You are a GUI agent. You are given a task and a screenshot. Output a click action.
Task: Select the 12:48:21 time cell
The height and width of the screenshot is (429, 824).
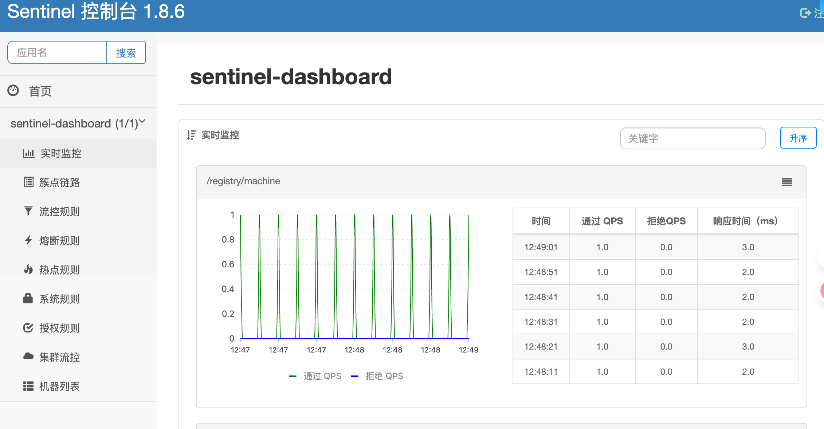[x=541, y=347]
